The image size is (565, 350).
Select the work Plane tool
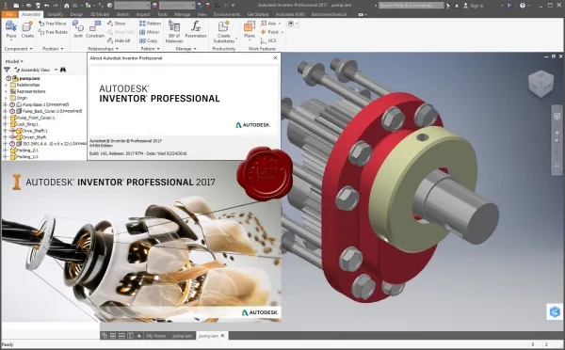(250, 29)
